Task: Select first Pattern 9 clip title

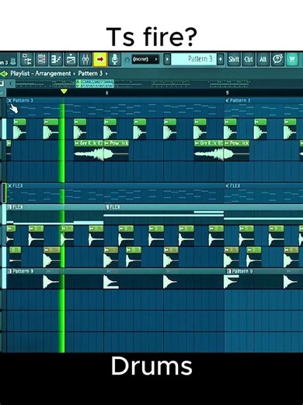Action: pos(23,271)
